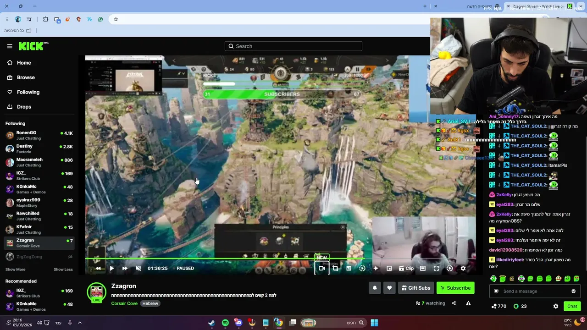Open IGZ_ channel under Recommended
Screen dimensions: 587x330
(x=39, y=293)
